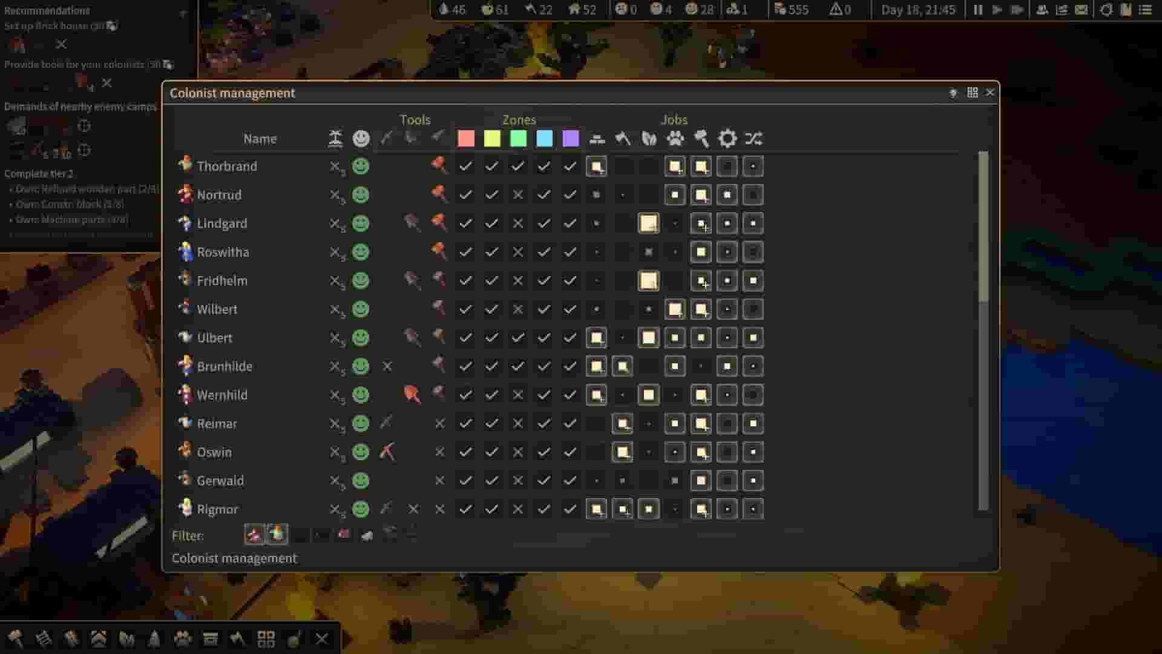Screen dimensions: 1162x654
Task: Toggle Brunhilde's purple zone checkmark
Action: coord(570,366)
